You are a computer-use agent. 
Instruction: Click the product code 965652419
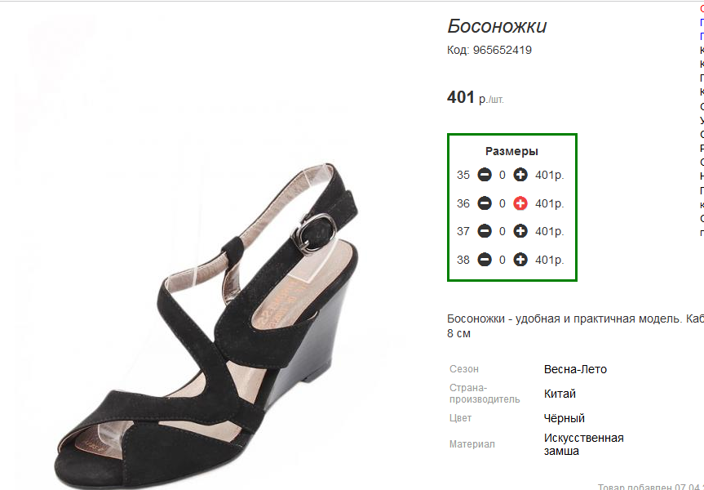pyautogui.click(x=502, y=50)
